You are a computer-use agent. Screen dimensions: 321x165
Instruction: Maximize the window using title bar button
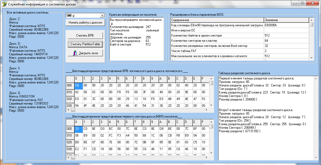pos(302,3)
